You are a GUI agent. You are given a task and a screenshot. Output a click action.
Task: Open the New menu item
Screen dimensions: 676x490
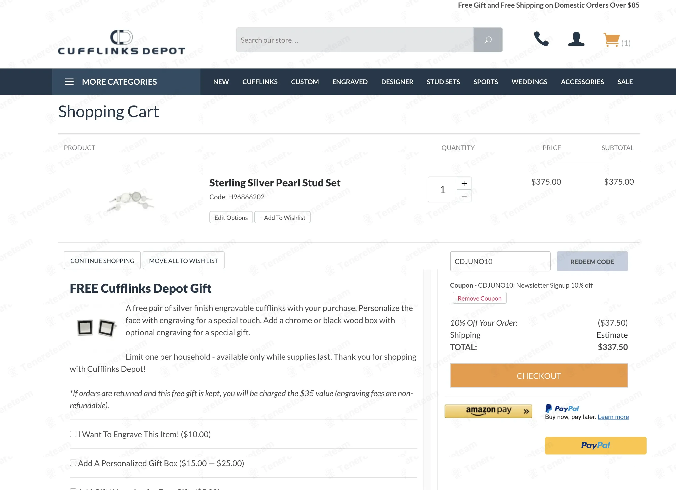[221, 82]
